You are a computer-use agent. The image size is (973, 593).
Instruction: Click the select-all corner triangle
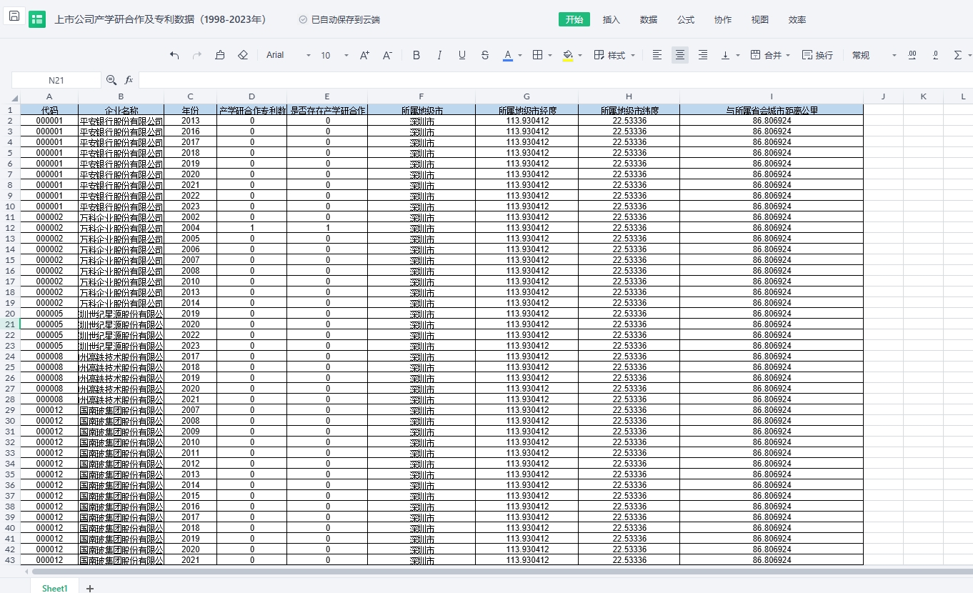[15, 98]
